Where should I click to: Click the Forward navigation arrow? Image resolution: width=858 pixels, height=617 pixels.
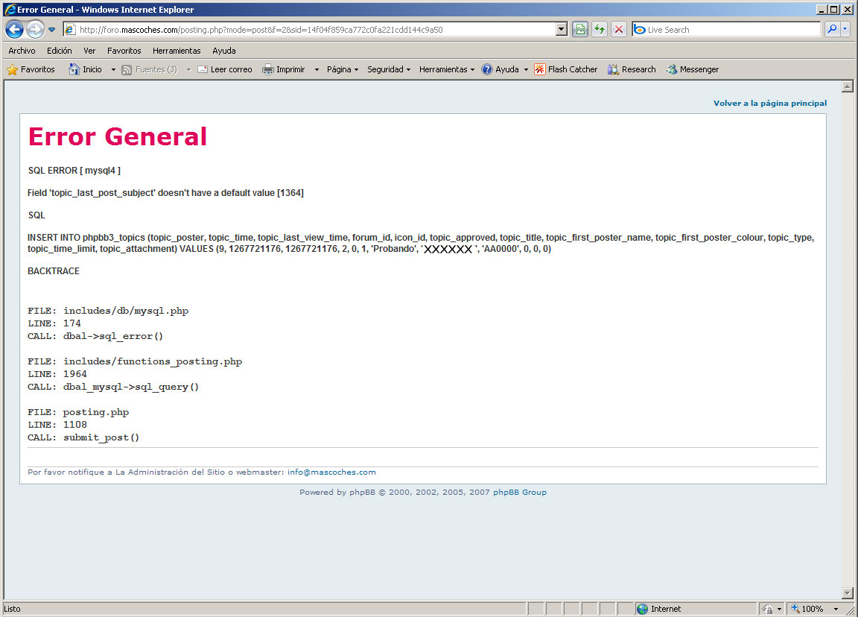(36, 30)
